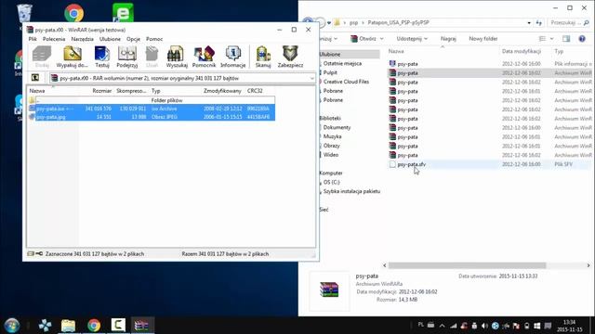Sort WinRAR list by Typ column
Screen dimensions: 595x334
[156, 91]
